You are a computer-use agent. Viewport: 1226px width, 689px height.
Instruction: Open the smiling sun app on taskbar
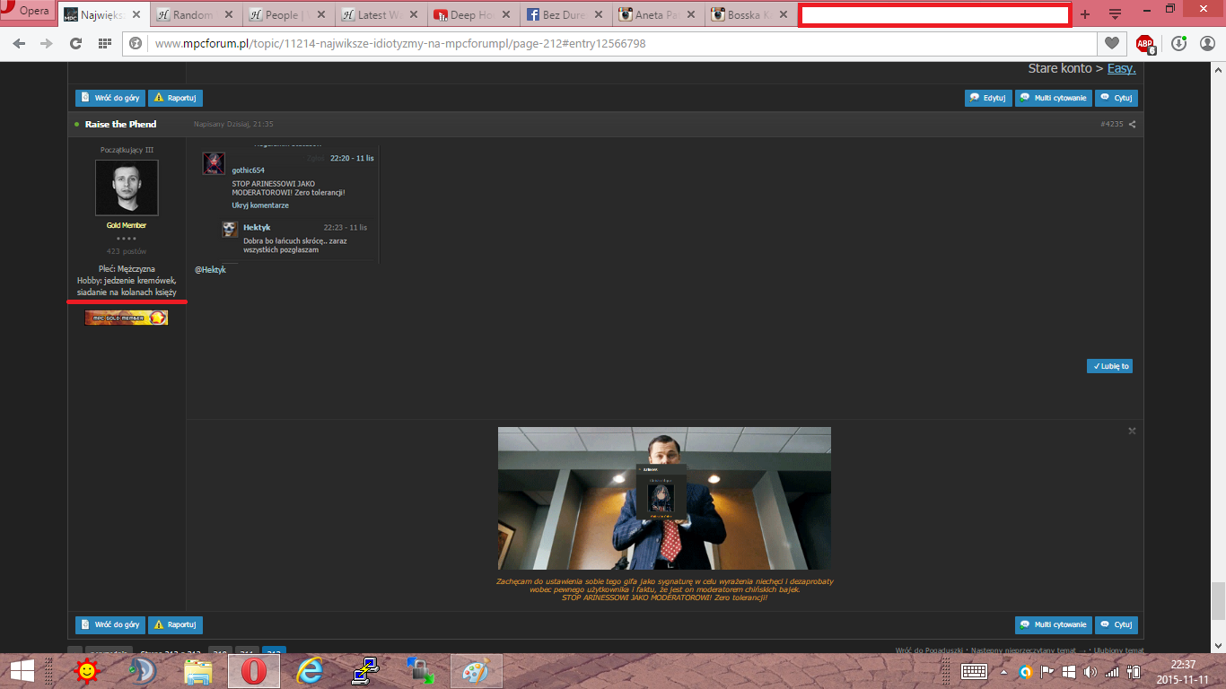pos(86,671)
